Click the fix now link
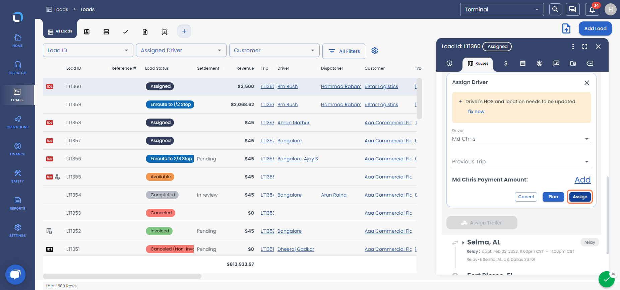Image resolution: width=620 pixels, height=290 pixels. (476, 112)
